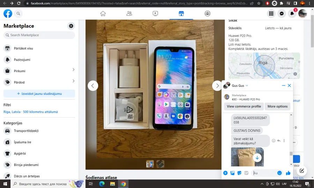The height and width of the screenshot is (188, 314).
Task: Click the browser address bar URL
Action: [139, 3]
